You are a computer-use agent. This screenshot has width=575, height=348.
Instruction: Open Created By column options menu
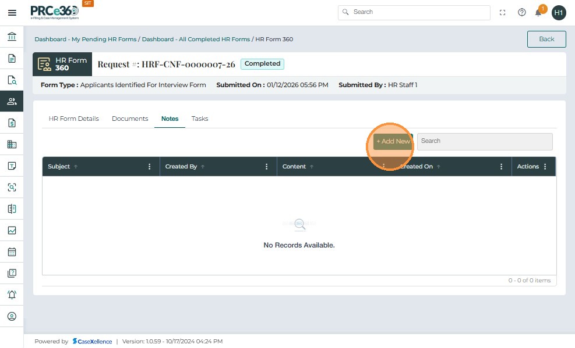click(267, 167)
